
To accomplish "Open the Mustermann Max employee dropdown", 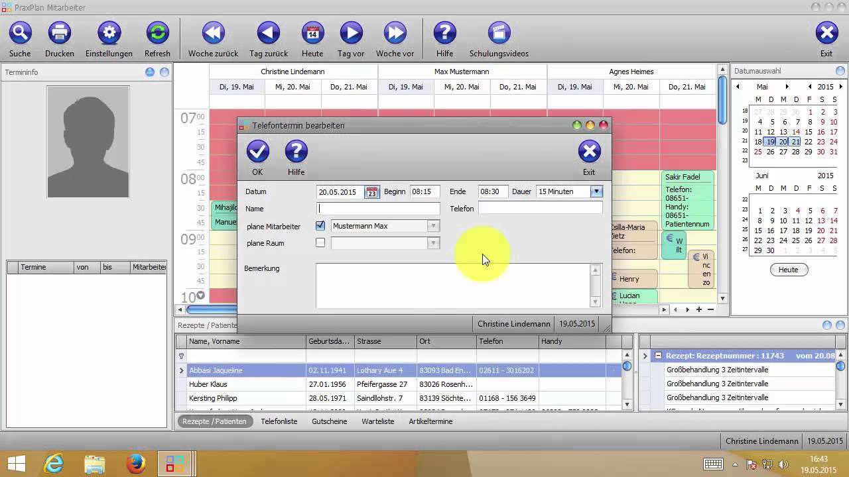I will coord(433,226).
